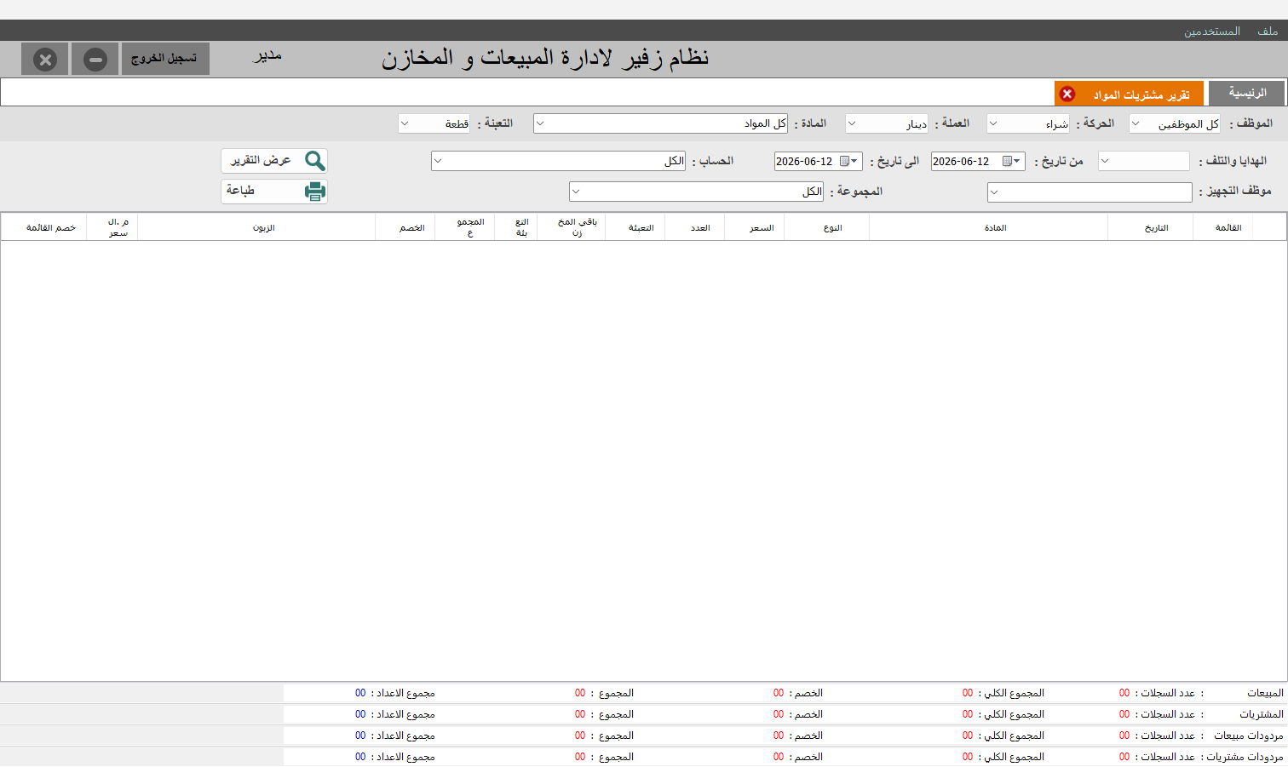
Task: Open the ملف menu
Action: coord(1268,31)
